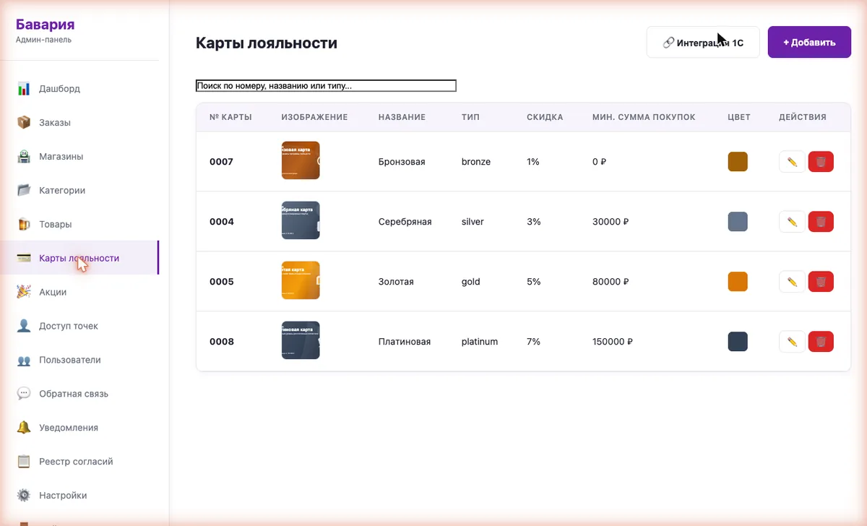Click the Магазины store icon
The image size is (867, 526).
(x=24, y=157)
